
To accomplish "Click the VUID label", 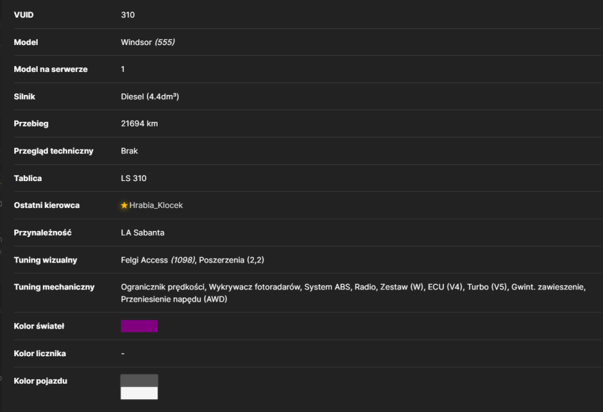I will click(x=24, y=15).
